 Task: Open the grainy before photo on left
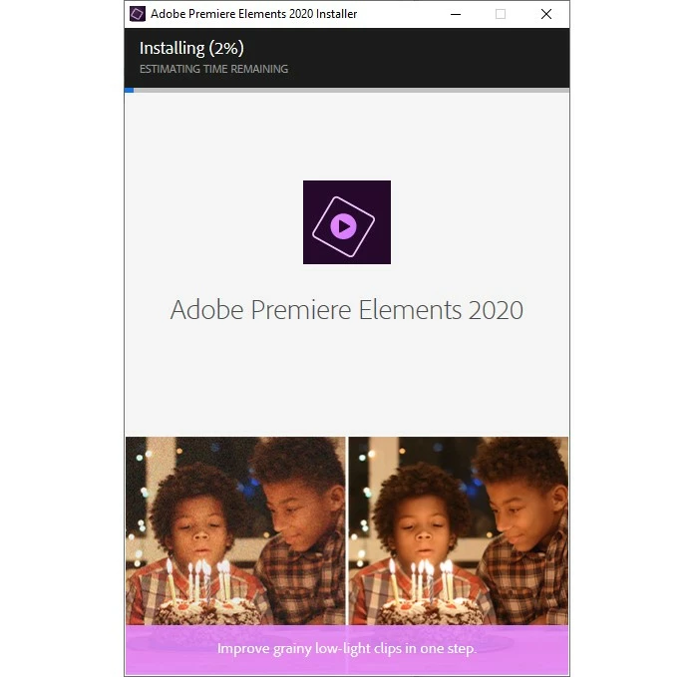235,530
